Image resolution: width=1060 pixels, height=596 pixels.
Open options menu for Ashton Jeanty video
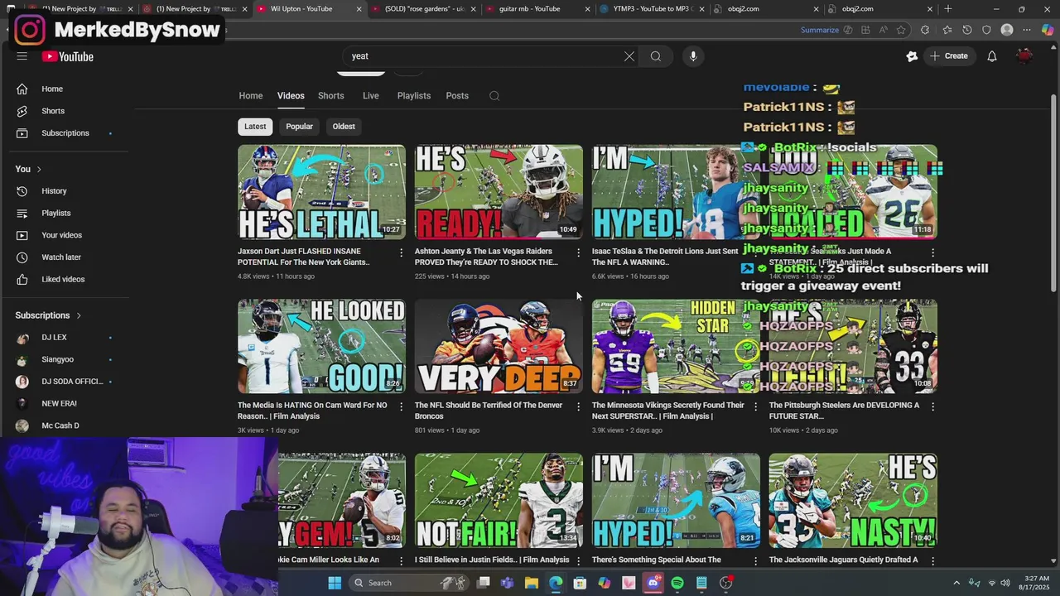click(578, 252)
